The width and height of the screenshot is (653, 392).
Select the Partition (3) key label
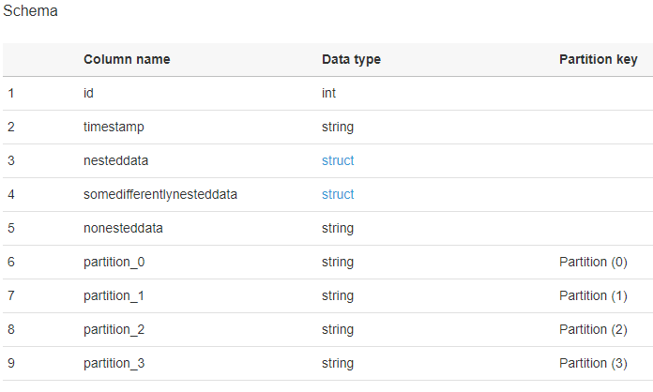pyautogui.click(x=592, y=363)
